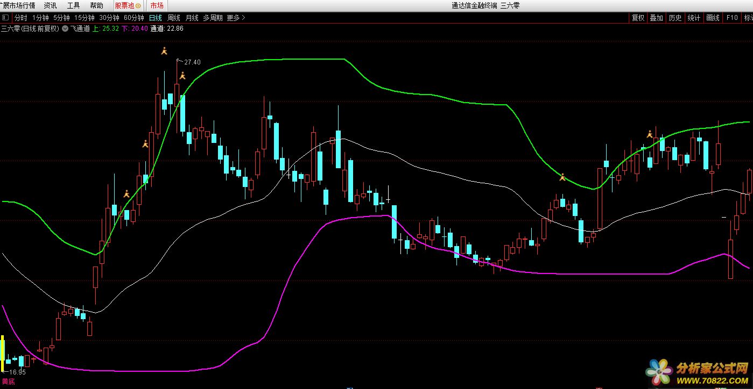Open the 展市场行情 menu
The width and height of the screenshot is (753, 389).
click(18, 5)
